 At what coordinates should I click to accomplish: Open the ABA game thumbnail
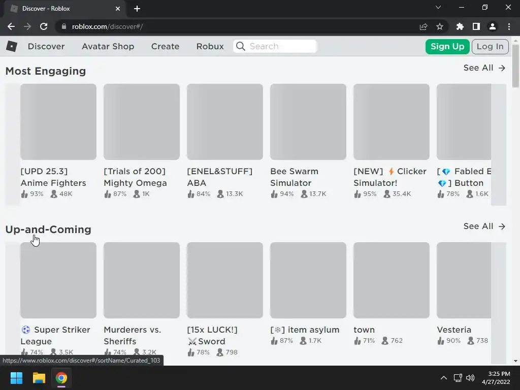[x=225, y=122]
